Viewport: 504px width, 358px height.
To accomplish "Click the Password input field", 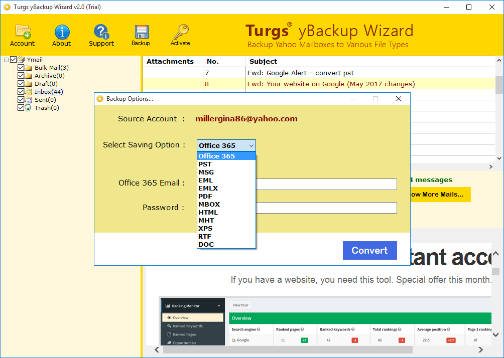I will (x=326, y=208).
